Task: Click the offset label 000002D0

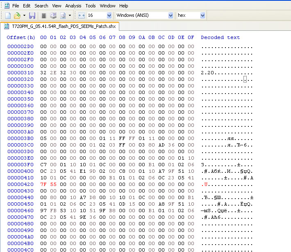Action: click(20, 46)
